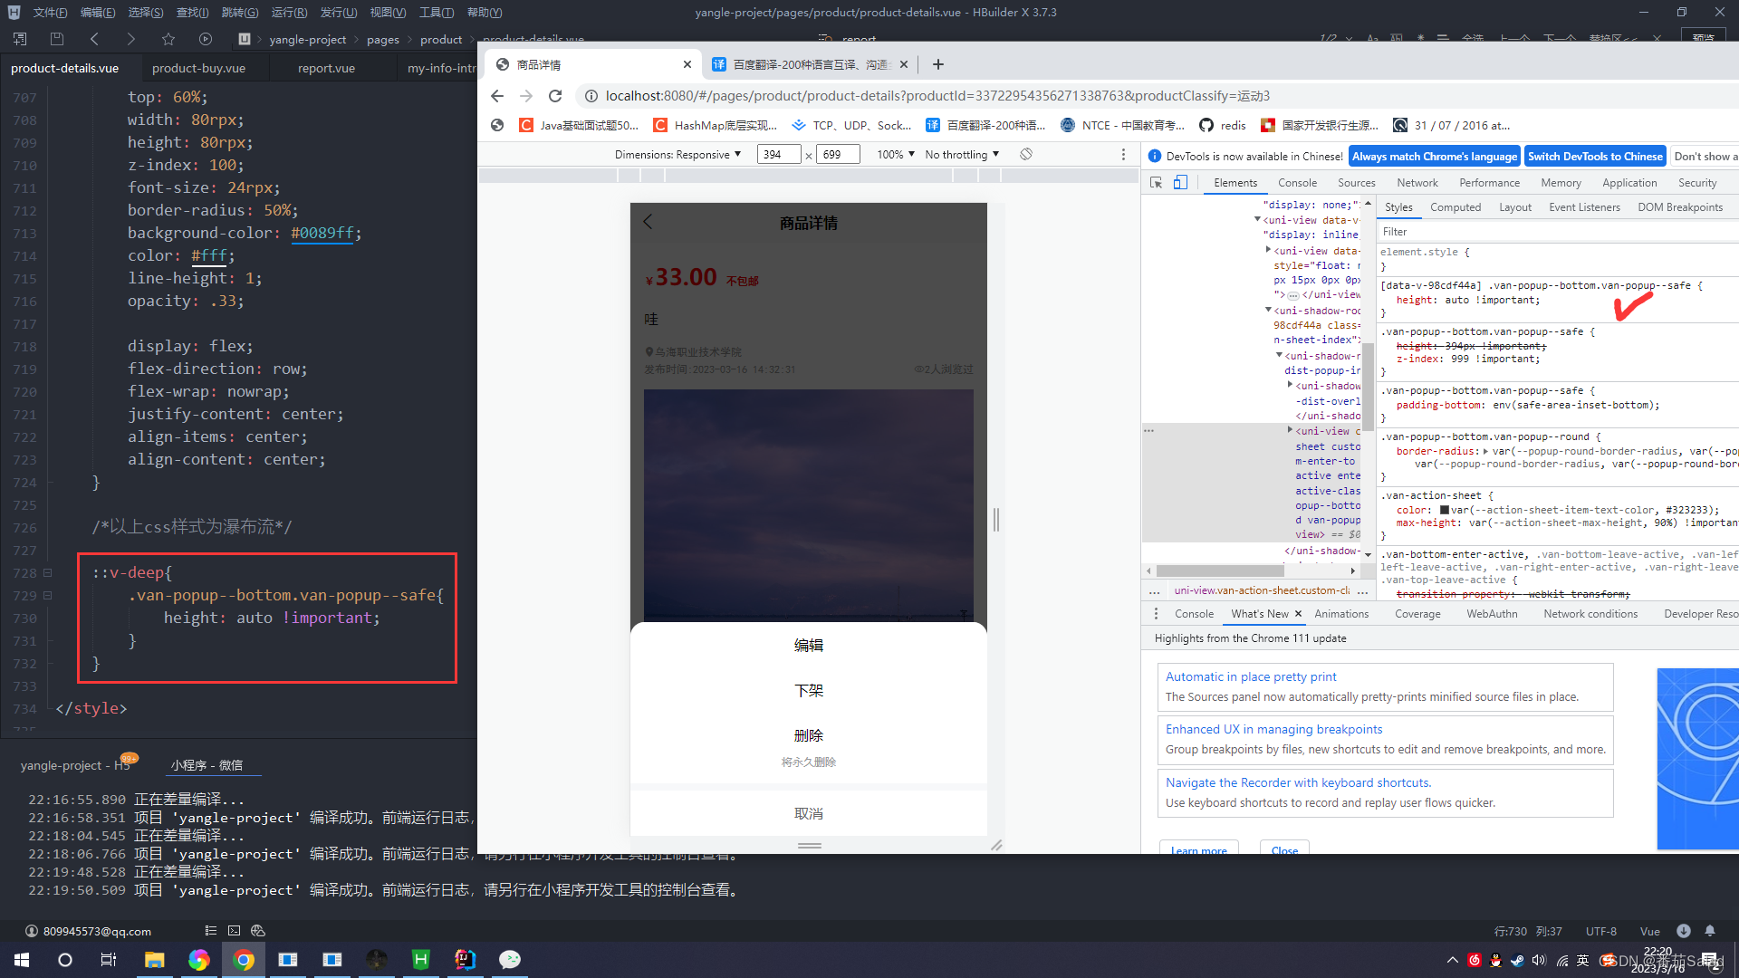Click the viewport width input showing 394
The image size is (1739, 978).
(x=778, y=154)
